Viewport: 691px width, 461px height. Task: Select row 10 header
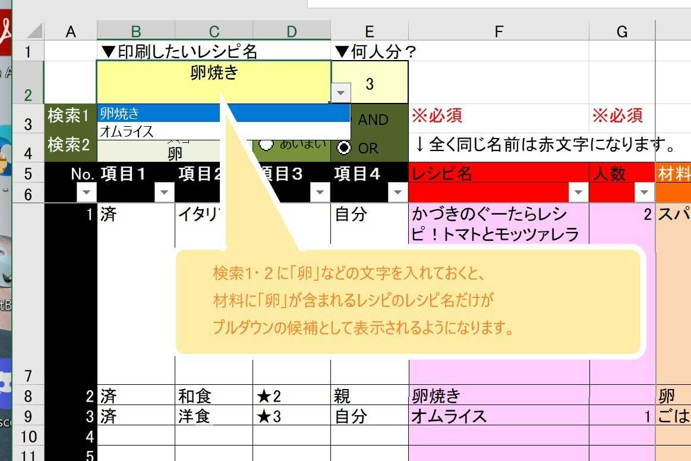pos(28,436)
